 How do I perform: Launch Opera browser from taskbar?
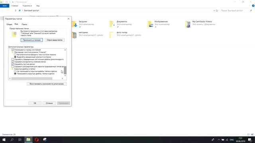point(37,139)
